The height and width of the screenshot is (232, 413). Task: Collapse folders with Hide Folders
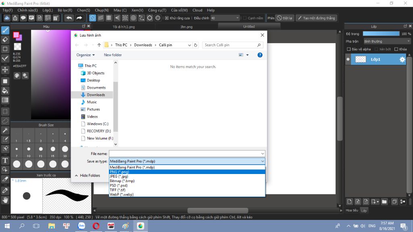tap(88, 176)
